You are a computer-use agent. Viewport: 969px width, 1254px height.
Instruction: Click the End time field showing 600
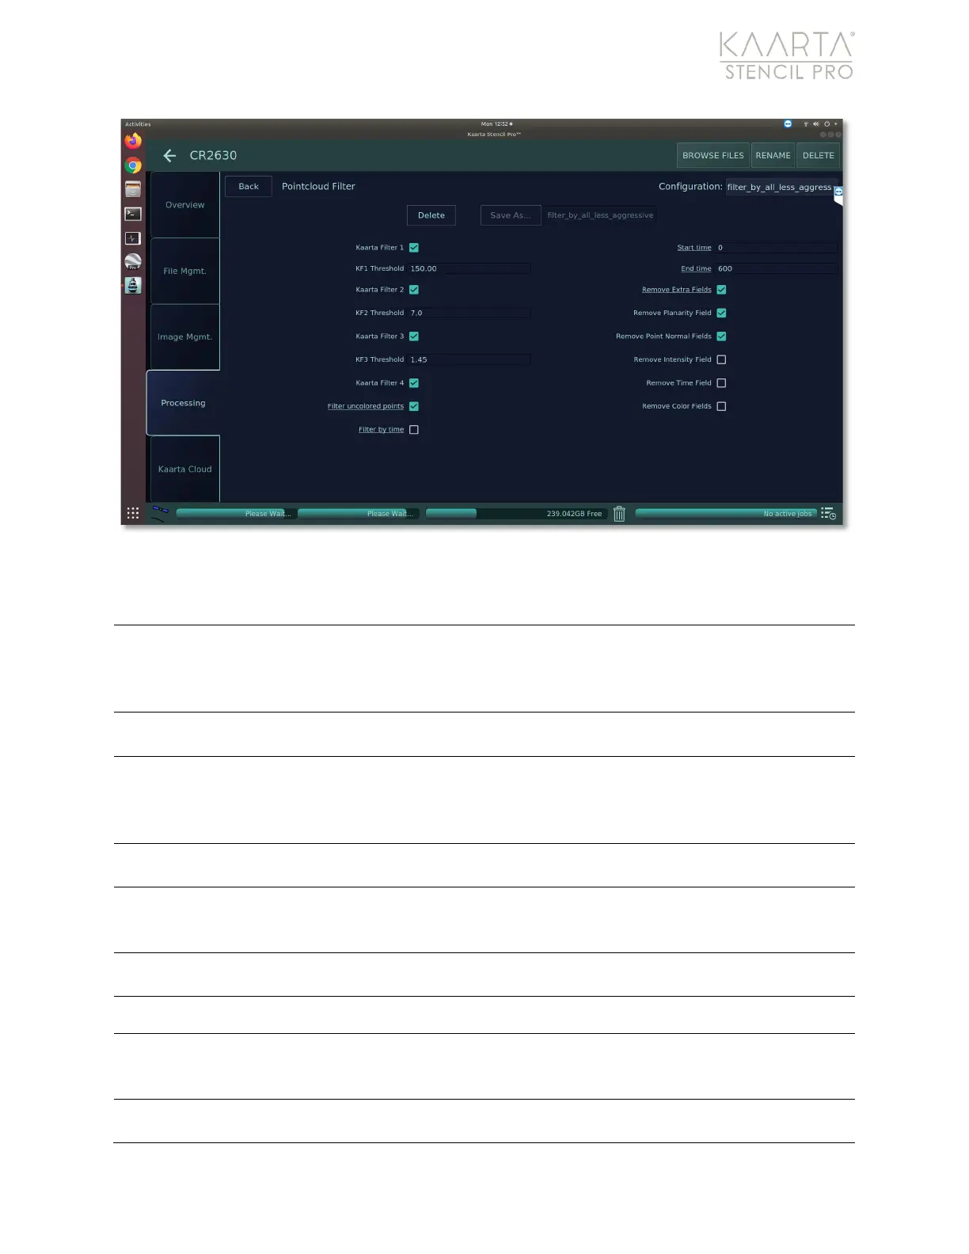pyautogui.click(x=776, y=269)
